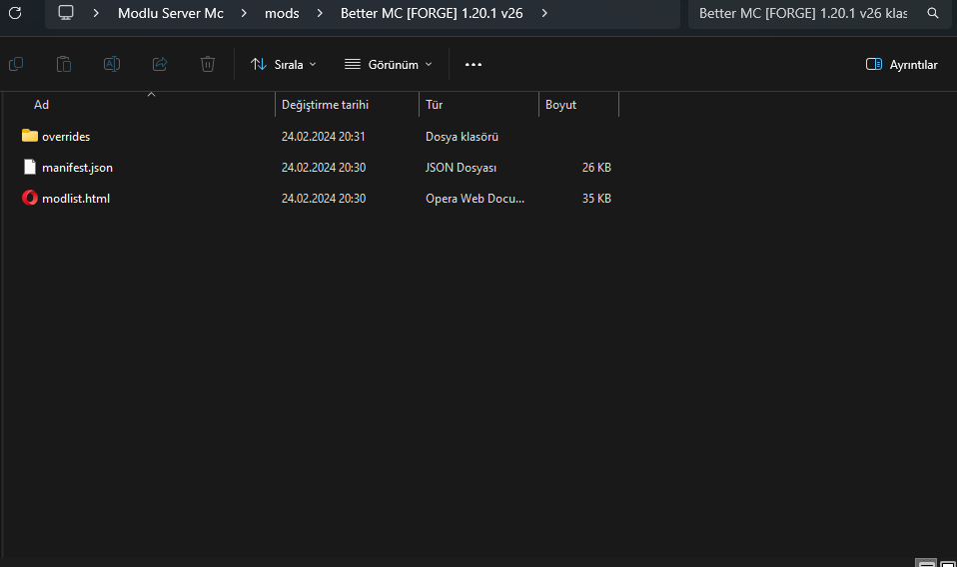Go to mods breadcrumb folder
957x567 pixels.
point(282,13)
